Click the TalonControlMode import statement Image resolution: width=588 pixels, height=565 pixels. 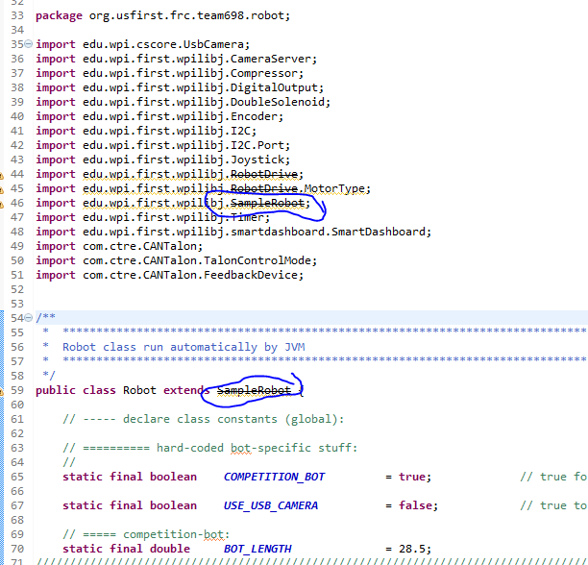coord(176,260)
